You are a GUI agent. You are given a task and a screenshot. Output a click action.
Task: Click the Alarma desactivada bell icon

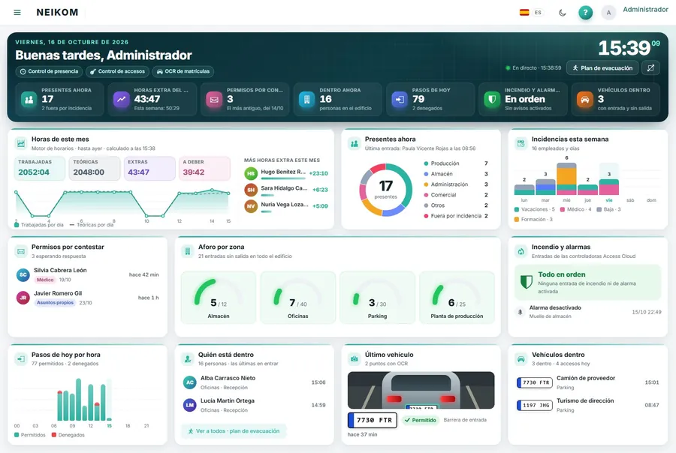[520, 312]
